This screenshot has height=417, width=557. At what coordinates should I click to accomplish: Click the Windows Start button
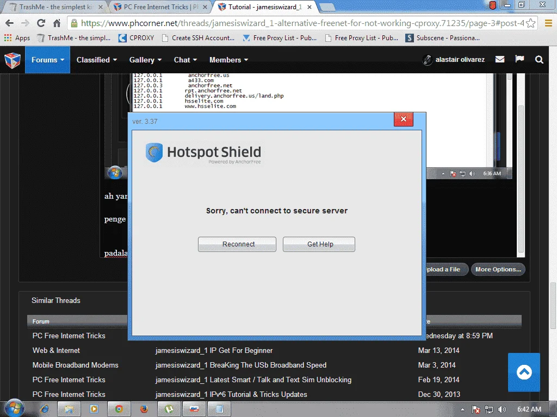point(14,408)
